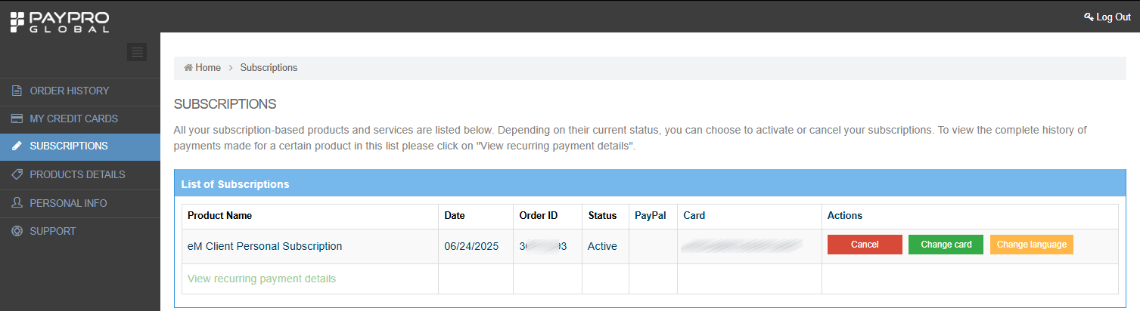This screenshot has width=1140, height=311.
Task: Click the Subscriptions pencil icon
Action: point(16,146)
